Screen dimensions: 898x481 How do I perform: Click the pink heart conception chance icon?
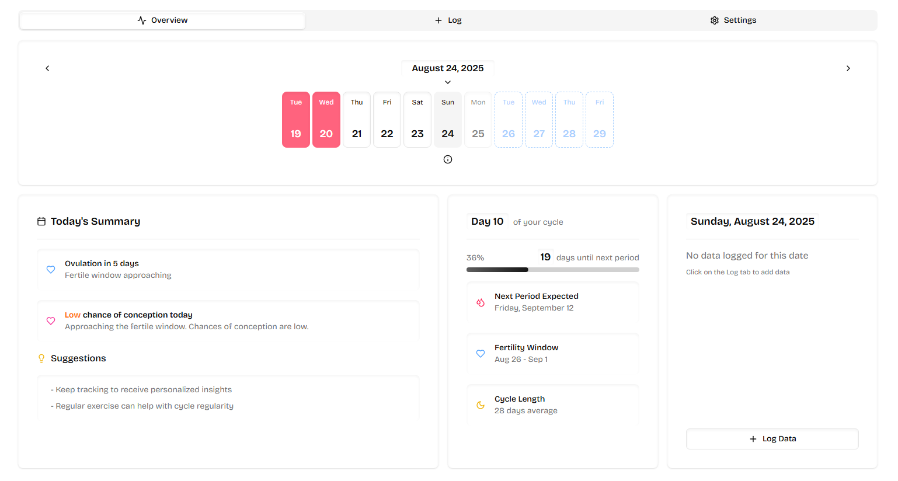(51, 321)
